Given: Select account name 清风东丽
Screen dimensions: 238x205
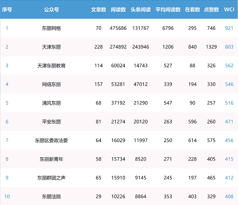Looking at the screenshot, I should tap(51, 103).
